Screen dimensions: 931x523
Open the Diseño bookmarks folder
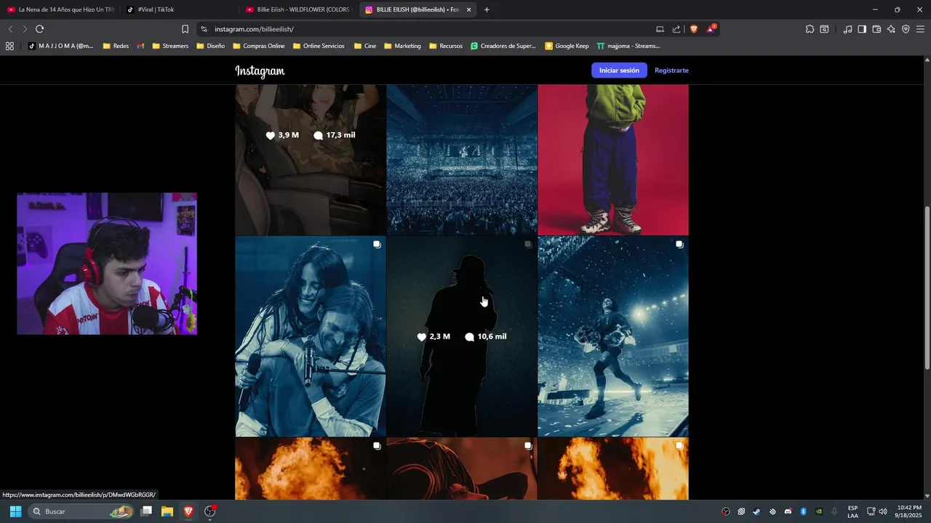click(x=210, y=46)
